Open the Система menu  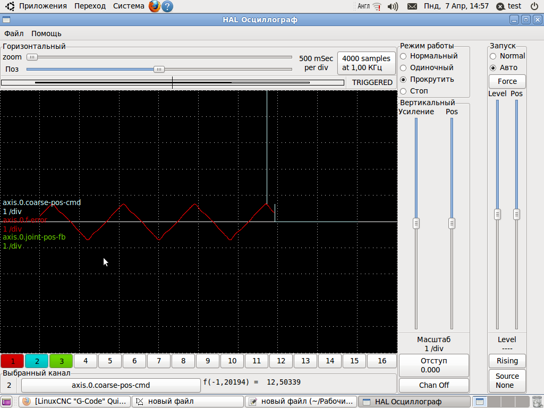point(129,6)
